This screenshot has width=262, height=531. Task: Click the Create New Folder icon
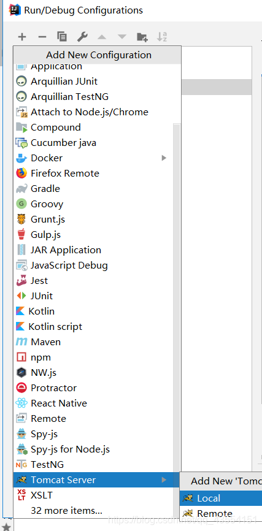point(142,37)
